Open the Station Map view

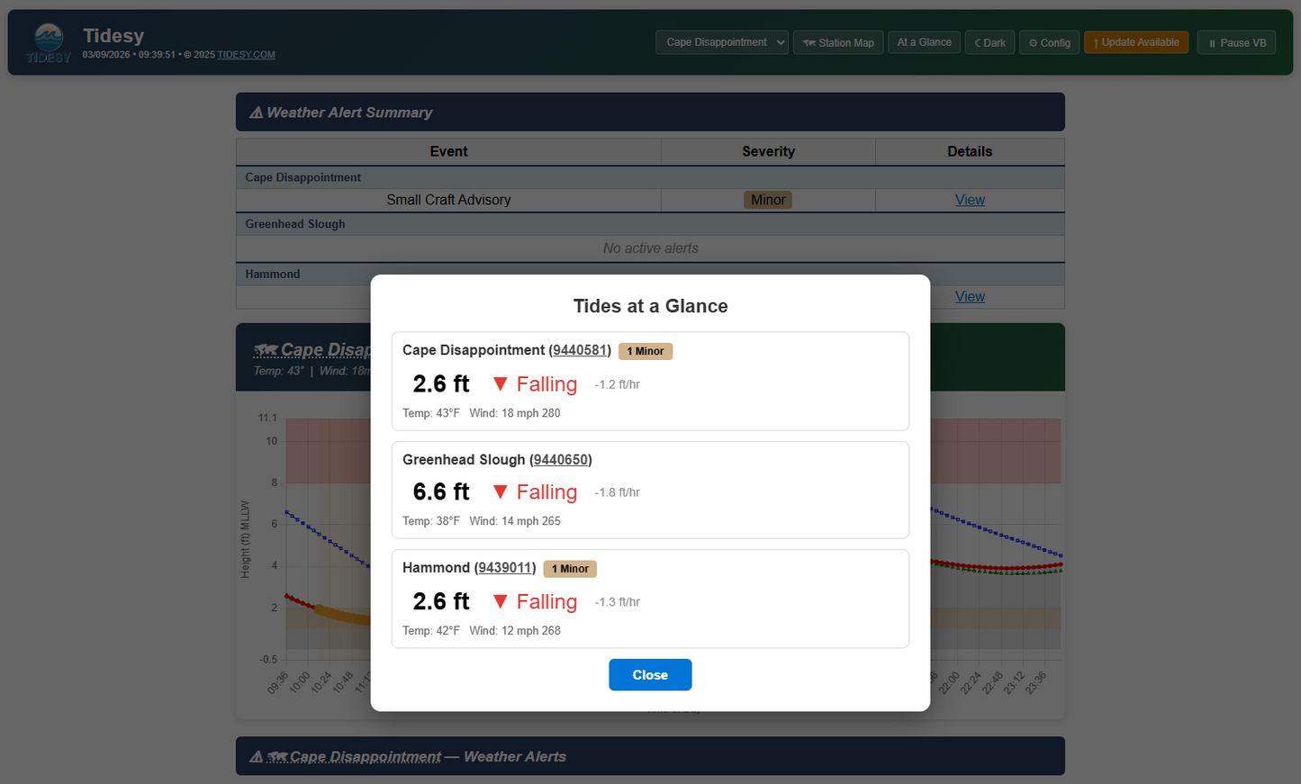(x=838, y=42)
